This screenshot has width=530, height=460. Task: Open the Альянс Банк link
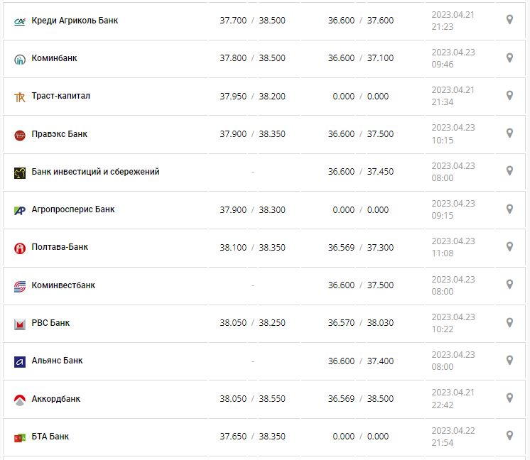pyautogui.click(x=57, y=361)
